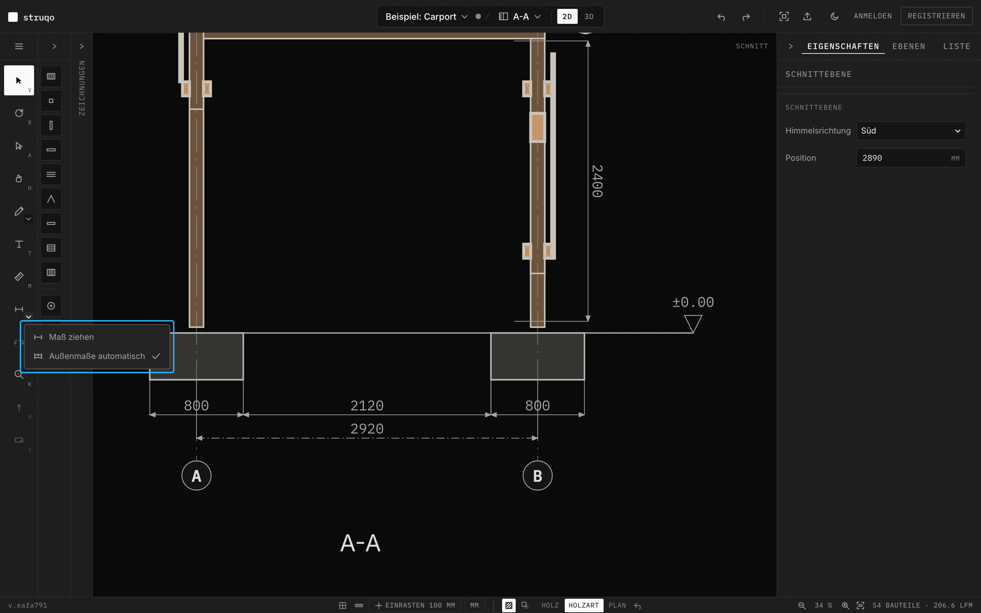Toggle Außenmaße automatisch option

[97, 356]
